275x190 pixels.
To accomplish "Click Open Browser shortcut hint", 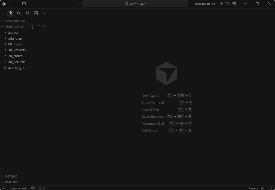I will pos(167,116).
